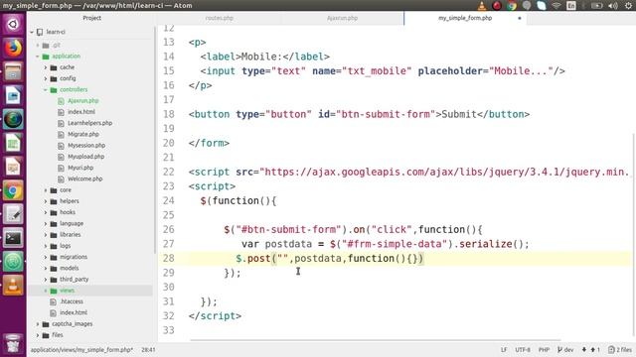Click the 28:41 cursor position

[x=148, y=350]
